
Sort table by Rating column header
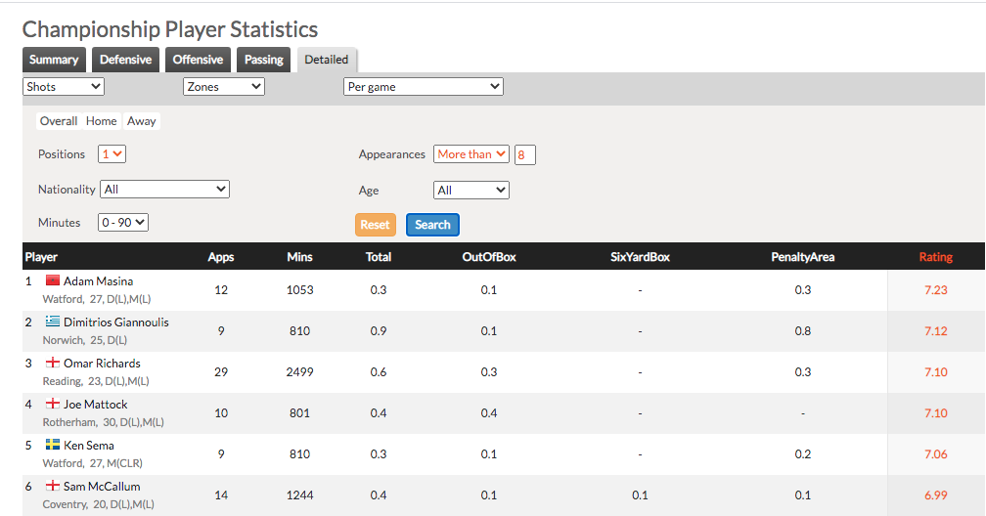coord(936,257)
